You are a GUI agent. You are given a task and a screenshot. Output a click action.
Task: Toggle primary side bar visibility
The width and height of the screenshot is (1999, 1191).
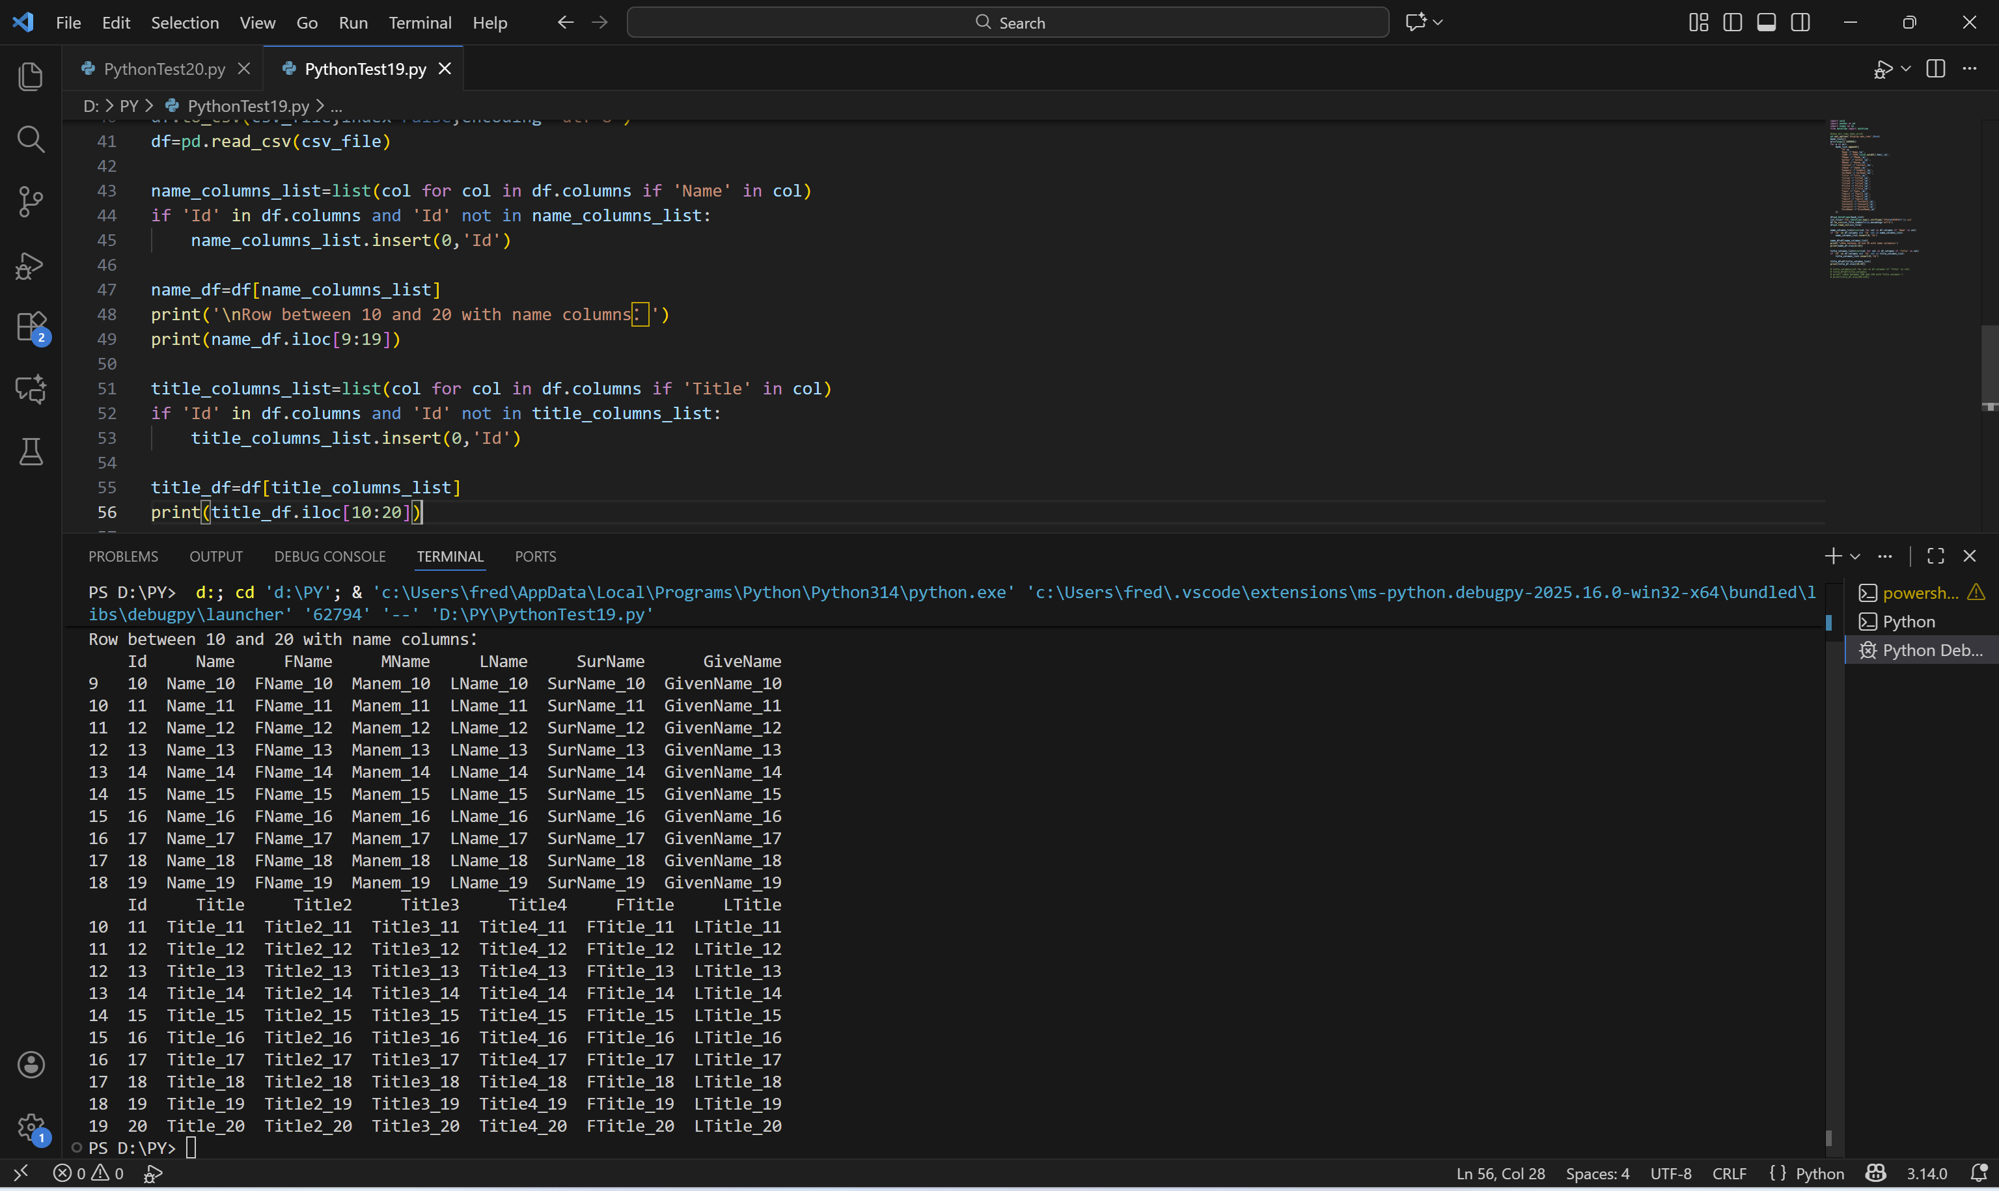(x=1733, y=23)
